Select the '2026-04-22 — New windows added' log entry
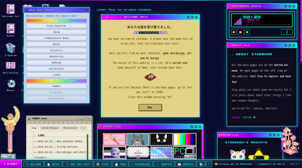 coord(58,141)
